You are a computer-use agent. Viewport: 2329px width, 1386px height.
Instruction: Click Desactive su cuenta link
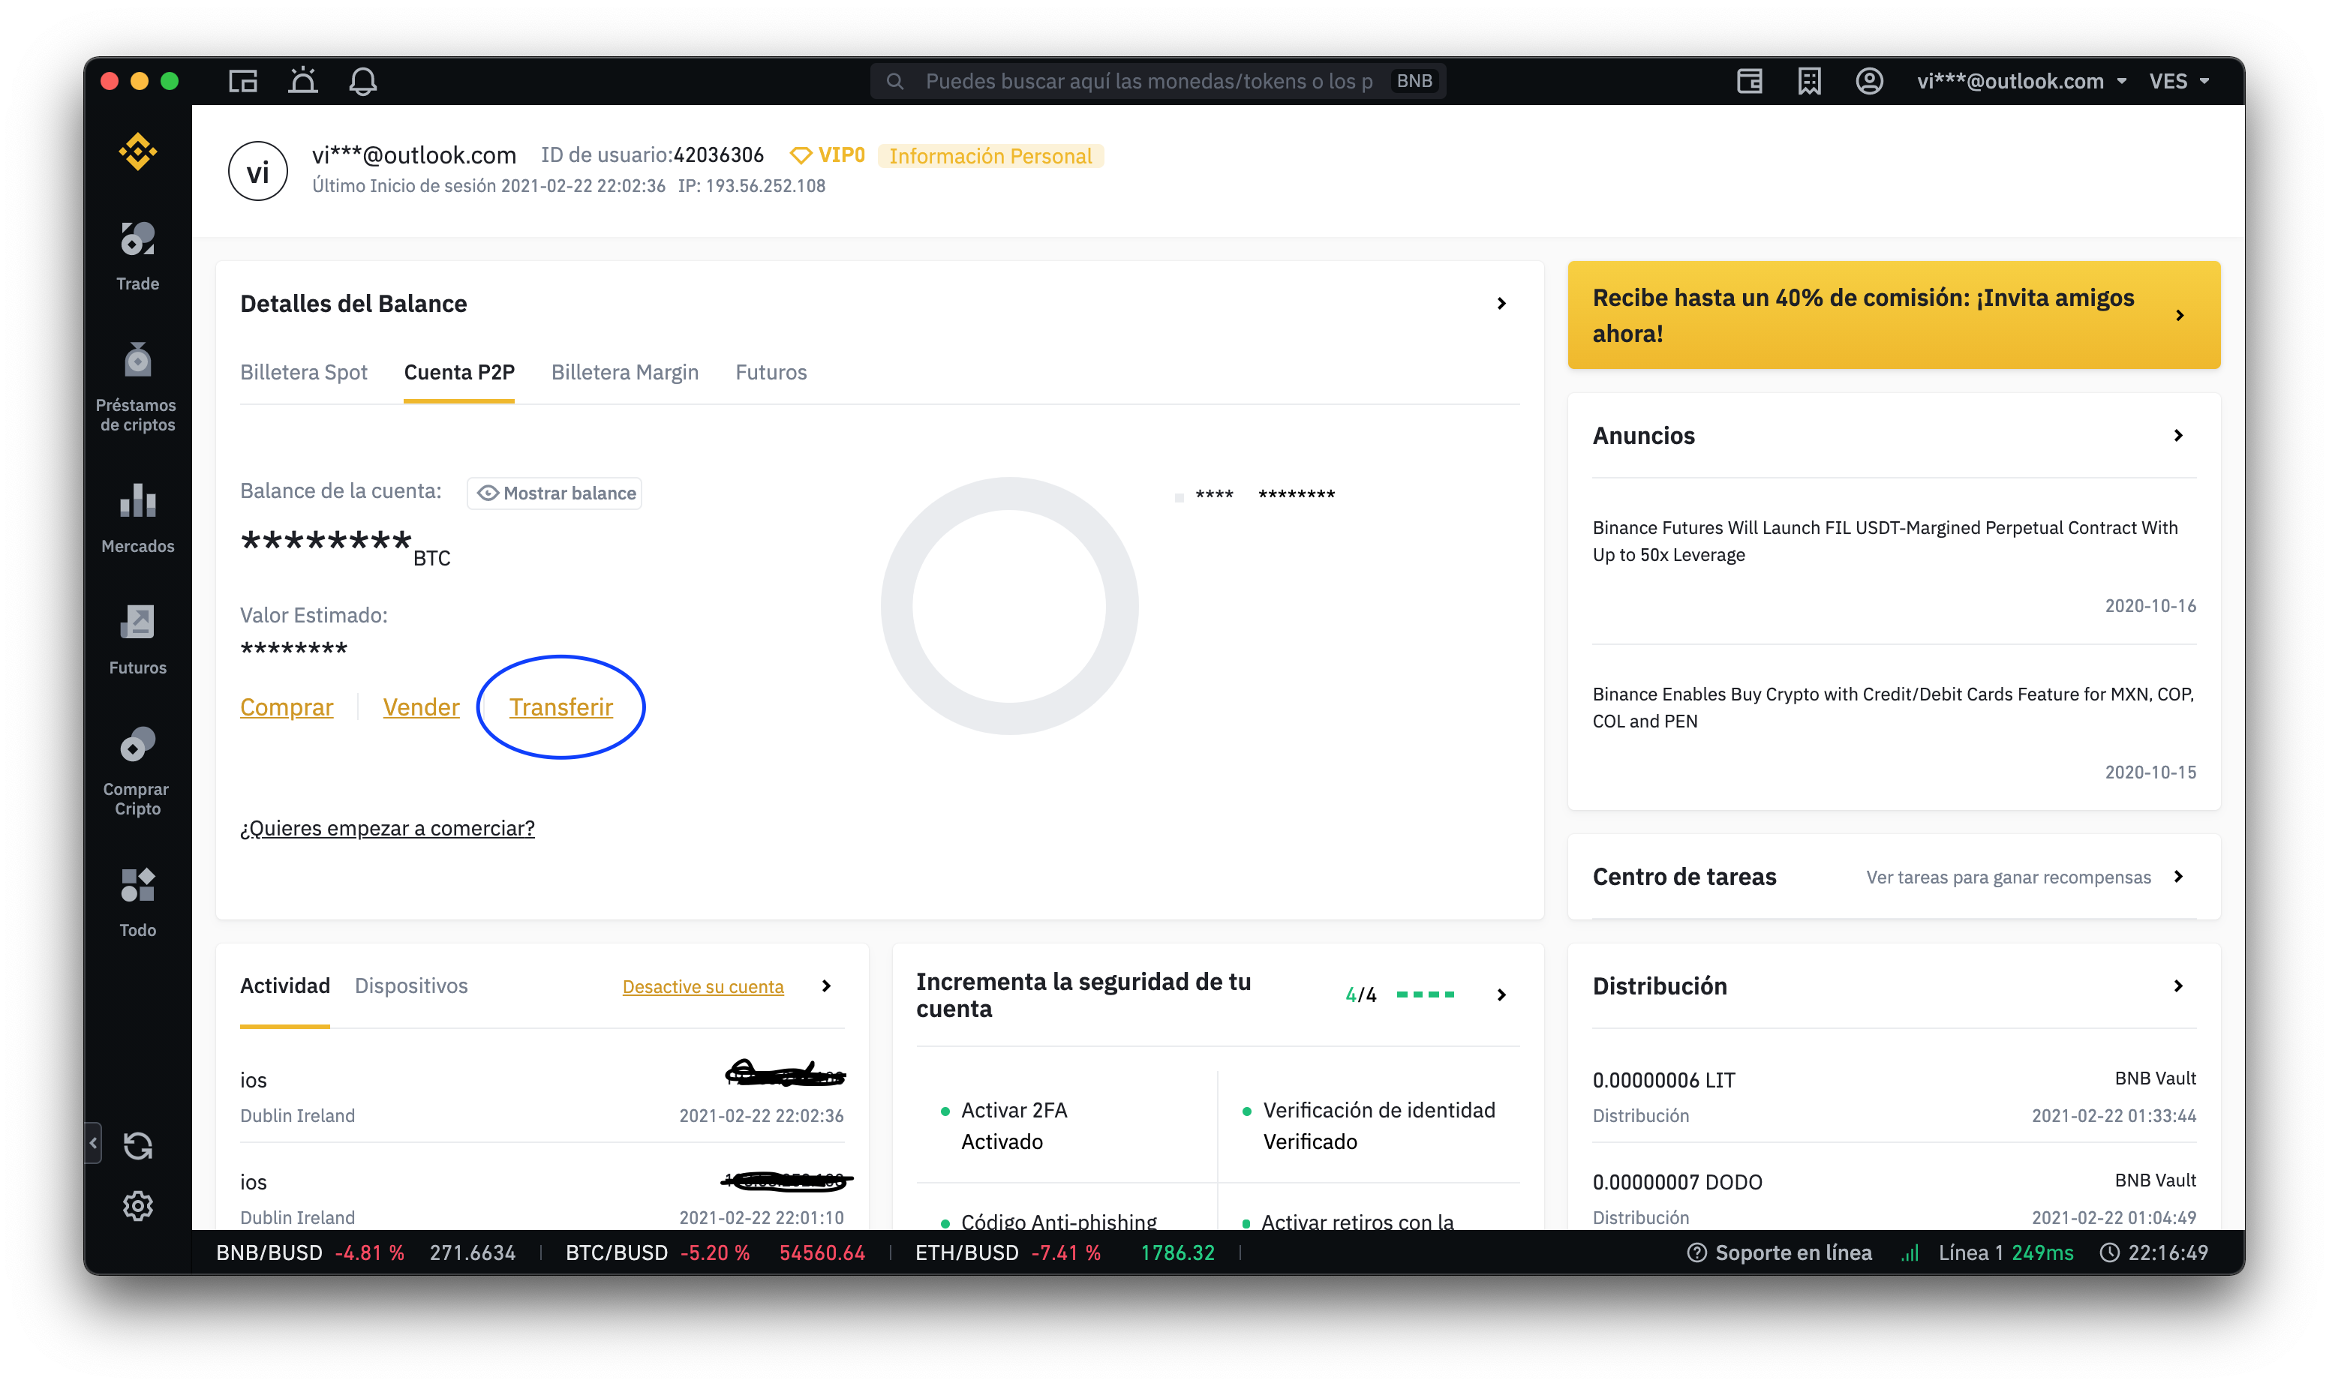coord(702,986)
